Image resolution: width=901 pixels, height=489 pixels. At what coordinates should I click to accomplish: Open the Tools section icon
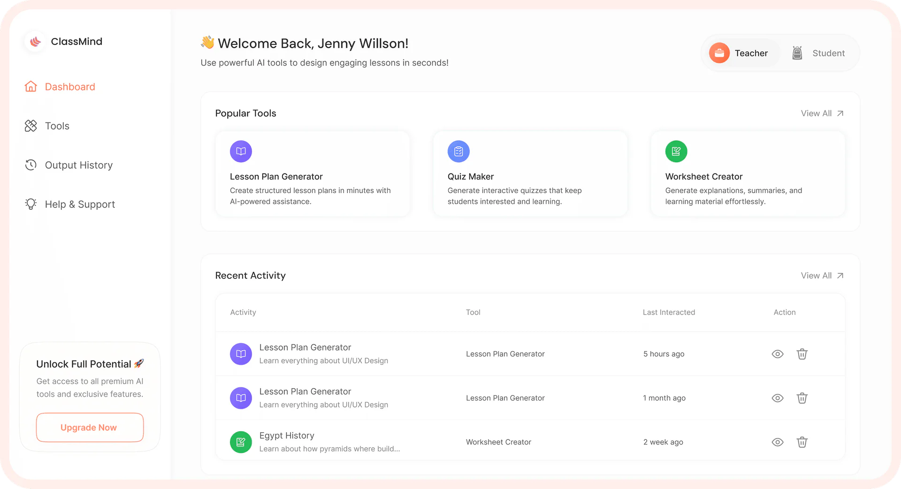pyautogui.click(x=30, y=126)
